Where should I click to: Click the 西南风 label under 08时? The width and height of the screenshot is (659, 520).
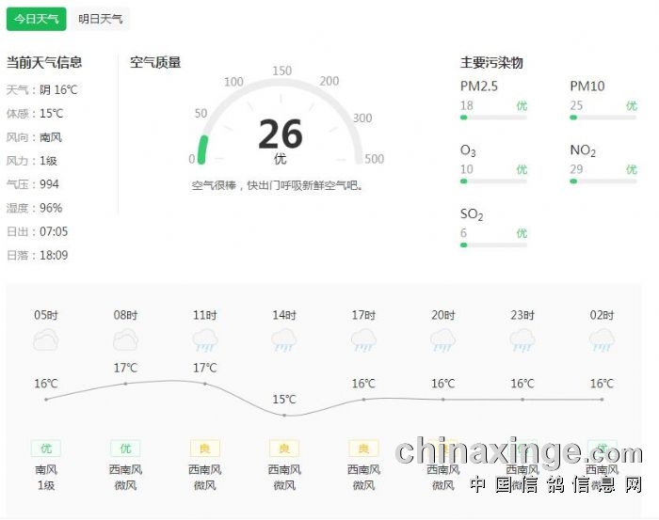coord(125,469)
